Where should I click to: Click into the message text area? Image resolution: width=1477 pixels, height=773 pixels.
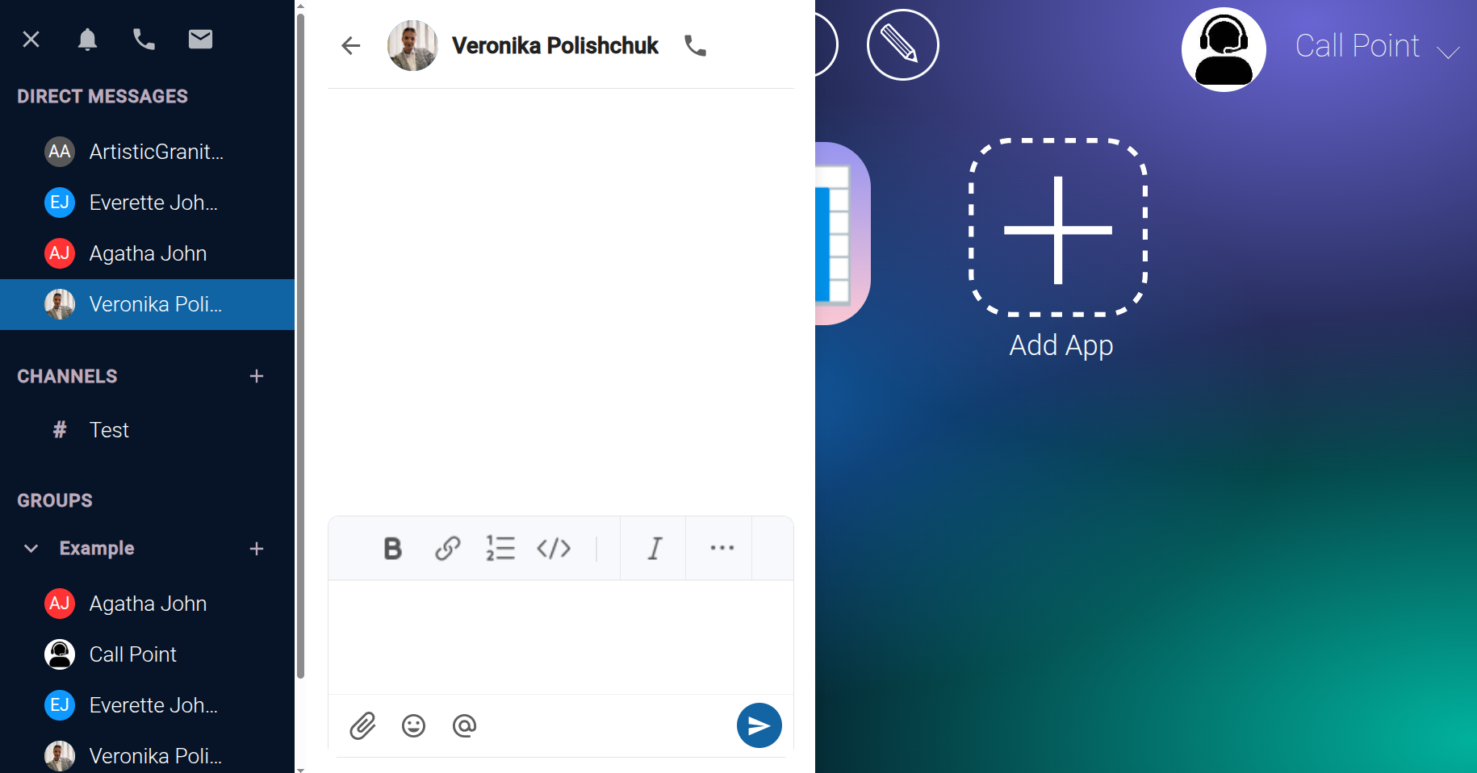tap(560, 637)
